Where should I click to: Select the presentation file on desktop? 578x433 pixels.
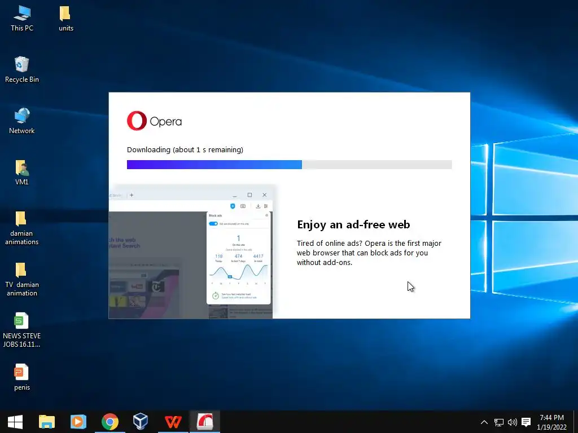point(22,377)
